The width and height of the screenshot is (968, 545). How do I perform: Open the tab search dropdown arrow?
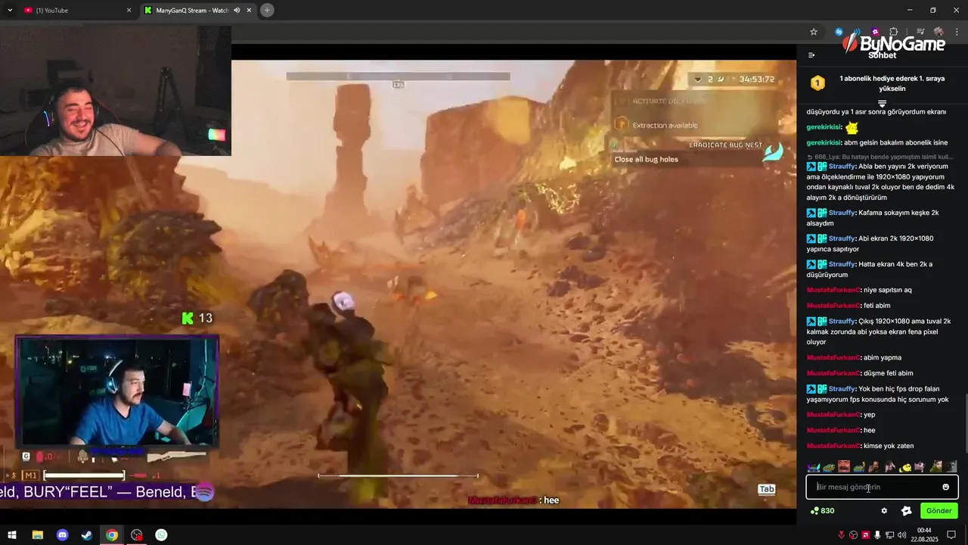tap(10, 10)
